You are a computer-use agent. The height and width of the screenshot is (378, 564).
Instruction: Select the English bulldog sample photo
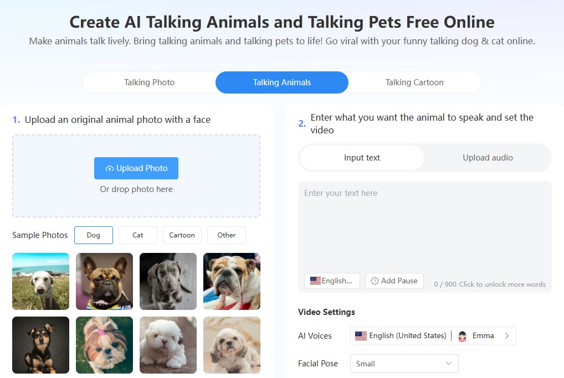click(232, 281)
